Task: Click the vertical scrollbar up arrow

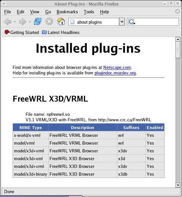Action: (x=178, y=39)
